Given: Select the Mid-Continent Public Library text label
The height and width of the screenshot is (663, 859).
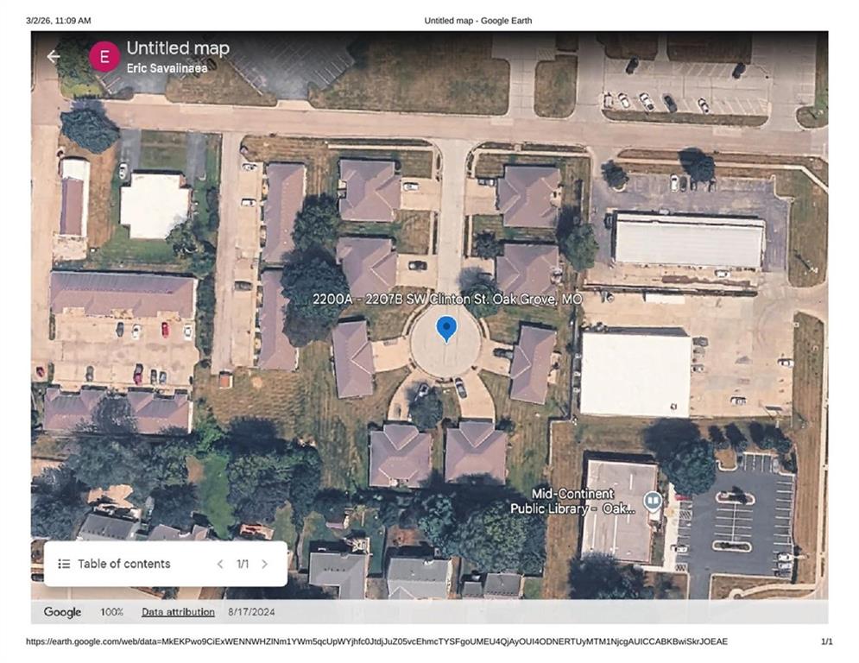Looking at the screenshot, I should pos(572,502).
